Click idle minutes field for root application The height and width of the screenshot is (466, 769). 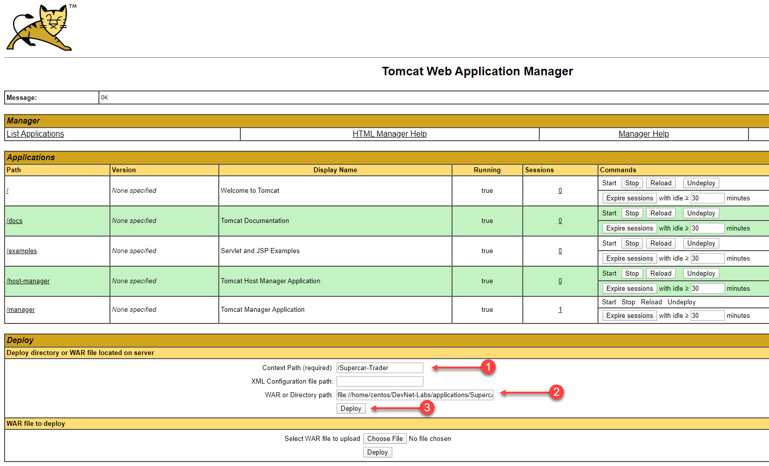[x=707, y=198]
